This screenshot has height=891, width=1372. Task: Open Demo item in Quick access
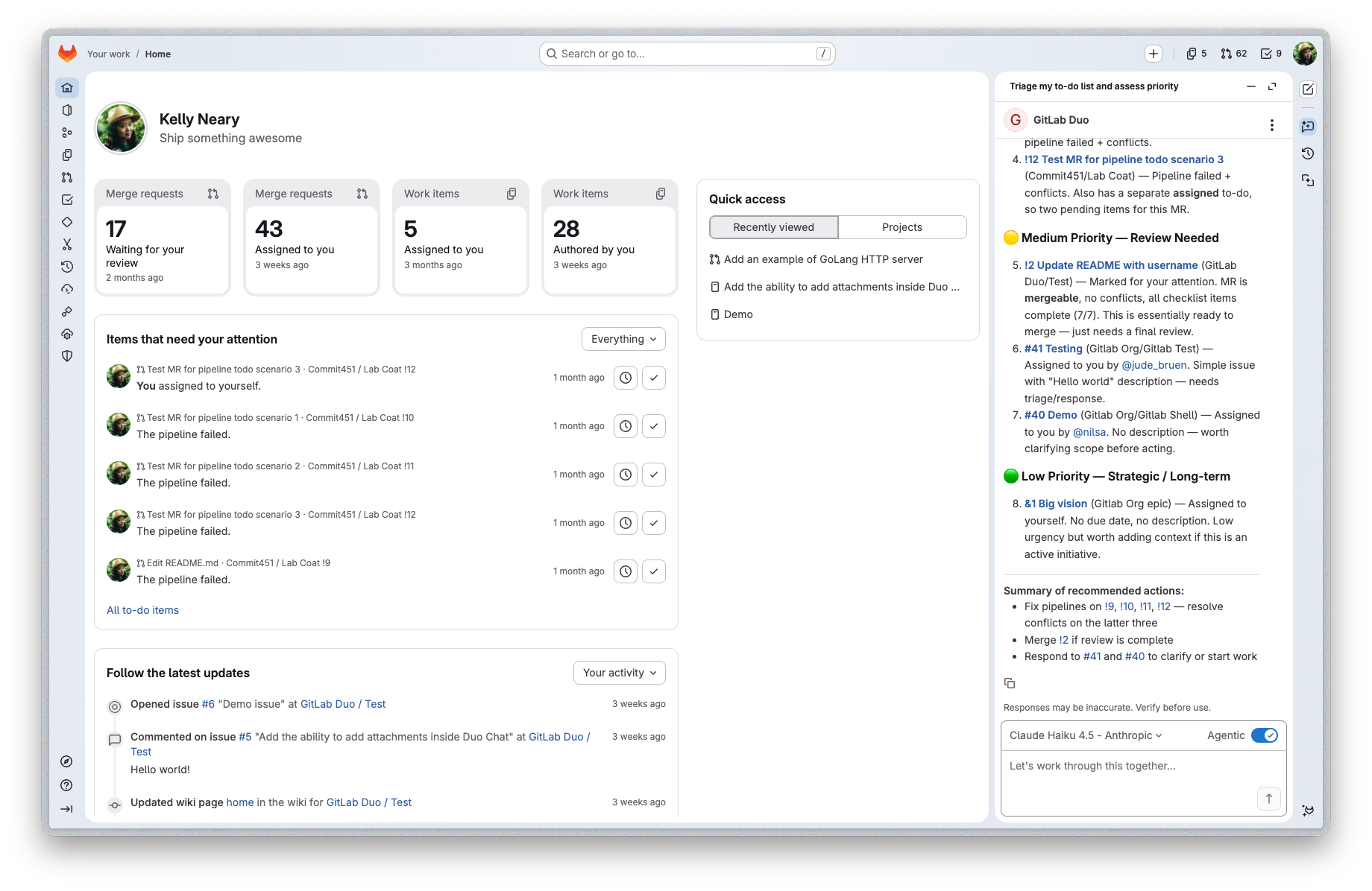click(x=738, y=314)
